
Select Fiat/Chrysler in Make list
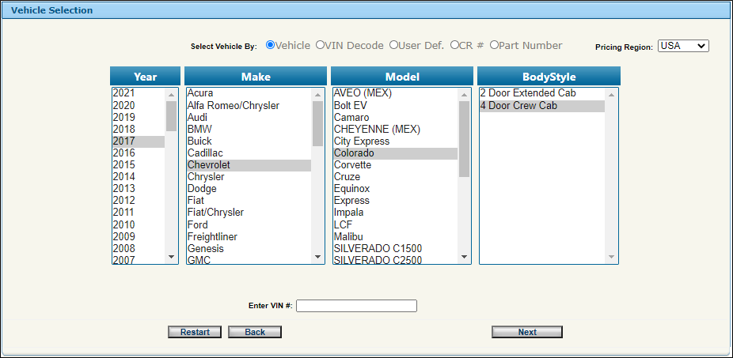coord(249,213)
